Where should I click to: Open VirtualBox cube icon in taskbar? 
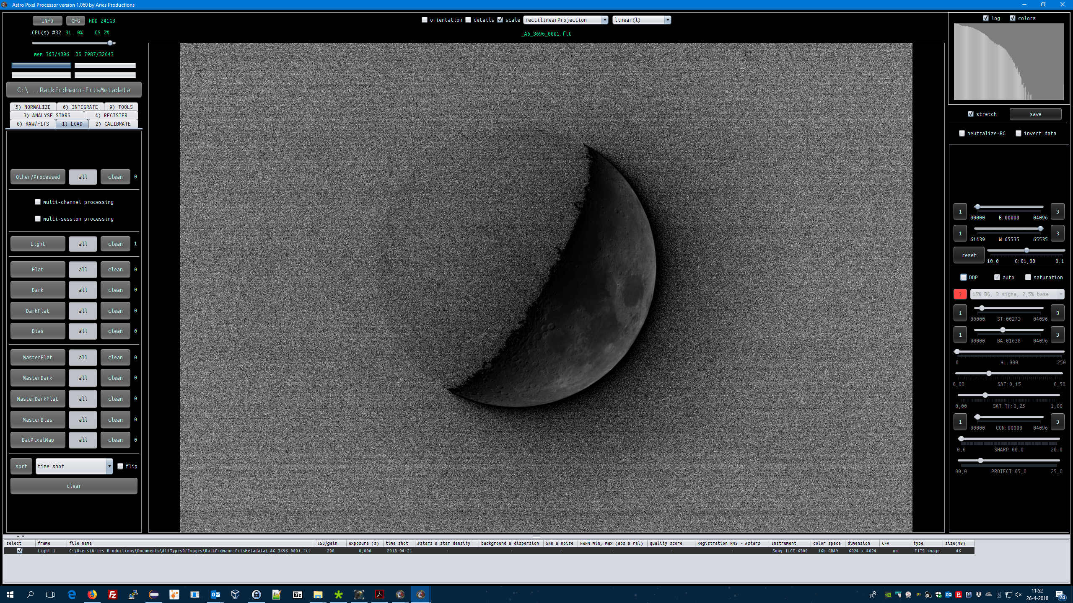tap(235, 594)
